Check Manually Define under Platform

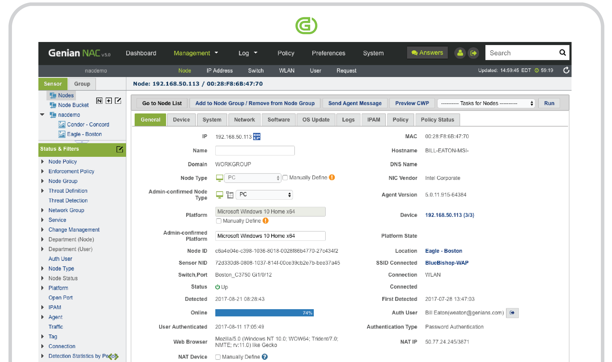219,221
